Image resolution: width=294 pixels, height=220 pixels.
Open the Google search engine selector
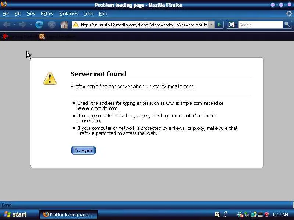tap(232, 25)
